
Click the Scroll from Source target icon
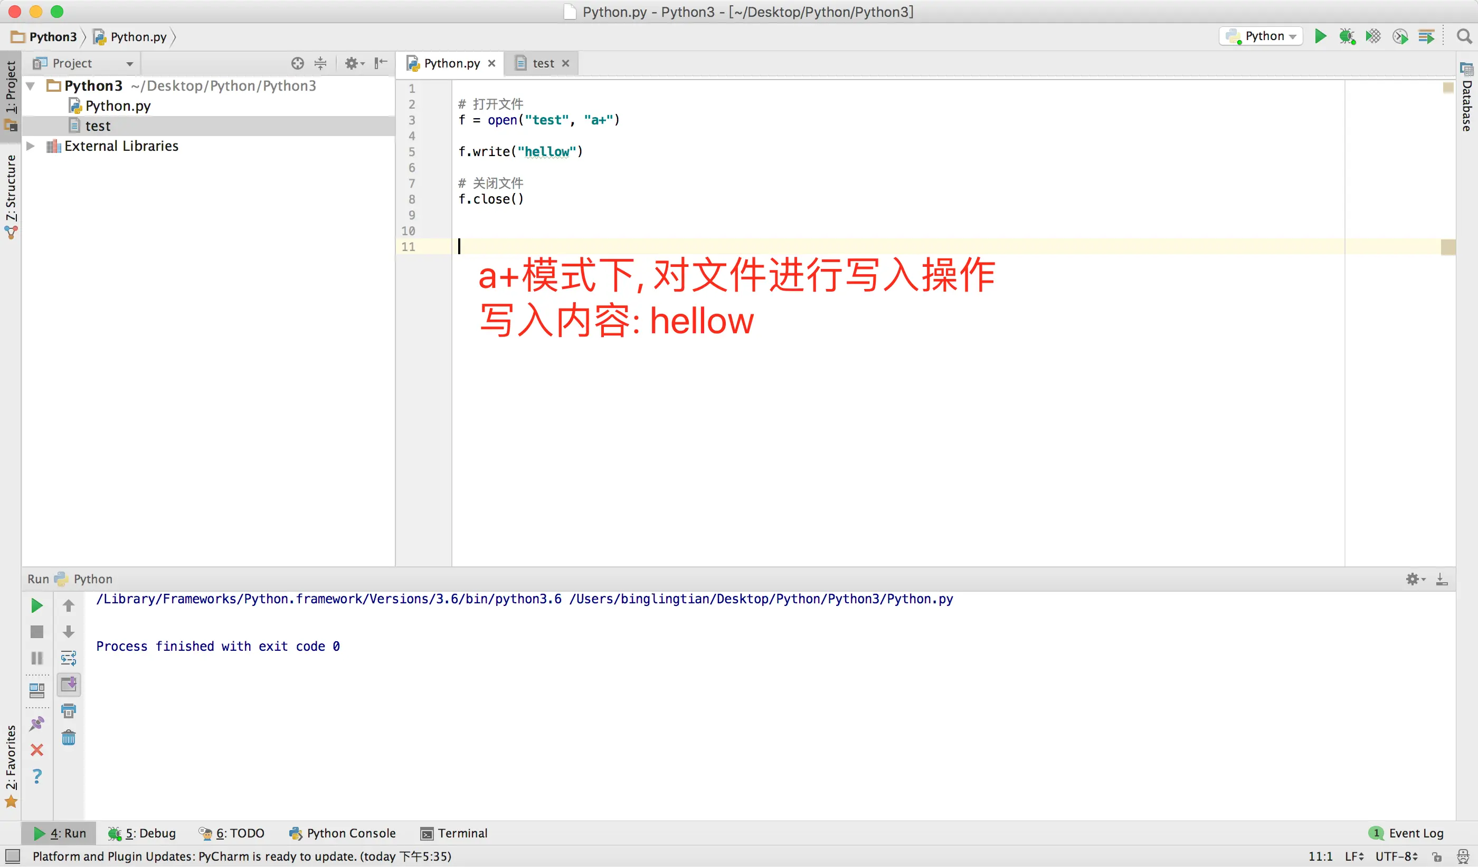297,63
